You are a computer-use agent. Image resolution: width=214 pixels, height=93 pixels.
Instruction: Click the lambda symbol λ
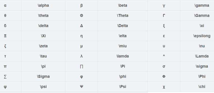pyautogui.click(x=81, y=56)
